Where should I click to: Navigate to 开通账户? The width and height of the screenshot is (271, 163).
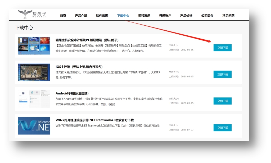coord(165,16)
